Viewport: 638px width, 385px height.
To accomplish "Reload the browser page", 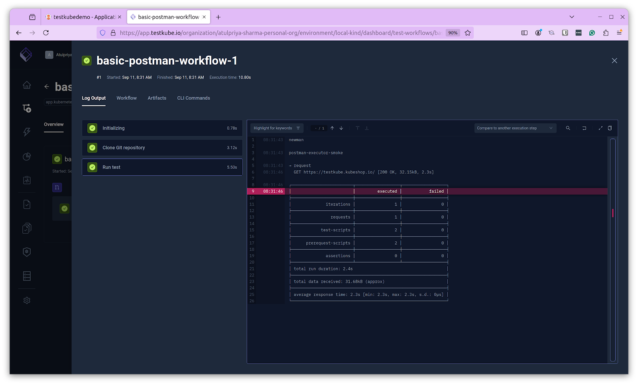I will coord(46,33).
